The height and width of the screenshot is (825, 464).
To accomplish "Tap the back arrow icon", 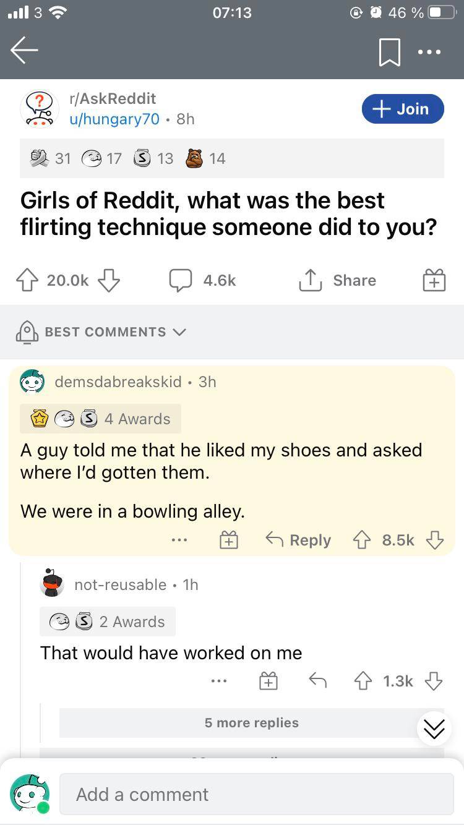I will 25,51.
